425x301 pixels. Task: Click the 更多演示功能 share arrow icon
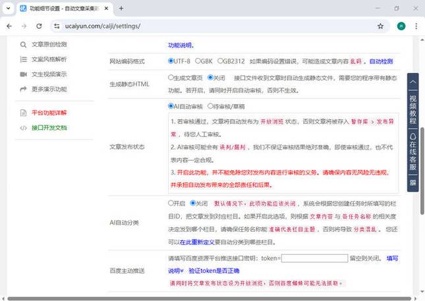coord(23,88)
